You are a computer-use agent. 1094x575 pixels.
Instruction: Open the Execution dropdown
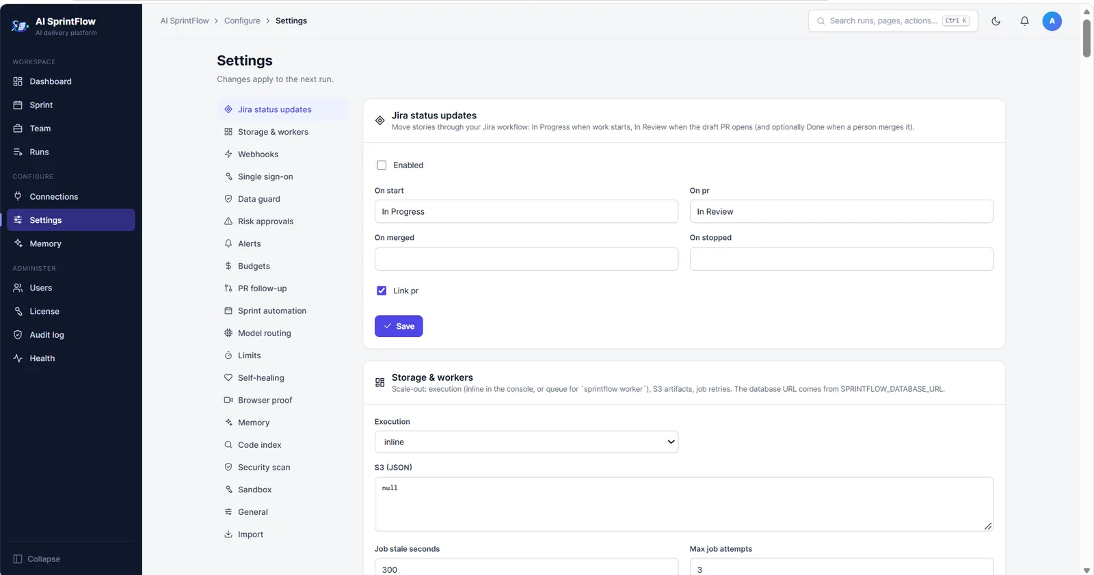pos(526,442)
